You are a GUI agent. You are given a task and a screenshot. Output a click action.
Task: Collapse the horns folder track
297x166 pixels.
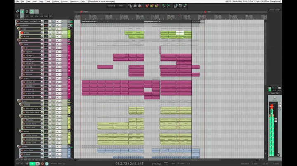[69, 116]
